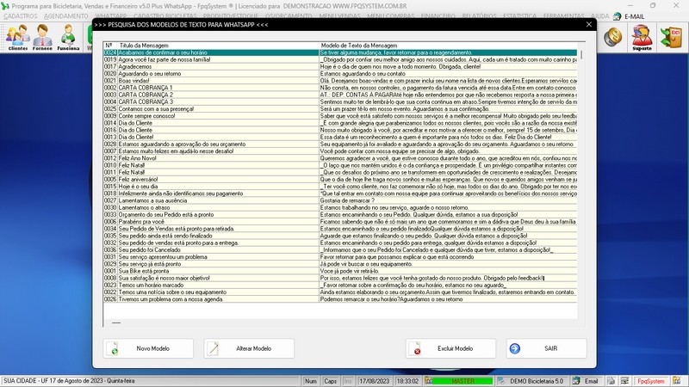Click the SAIR button
The image size is (689, 387).
click(547, 348)
